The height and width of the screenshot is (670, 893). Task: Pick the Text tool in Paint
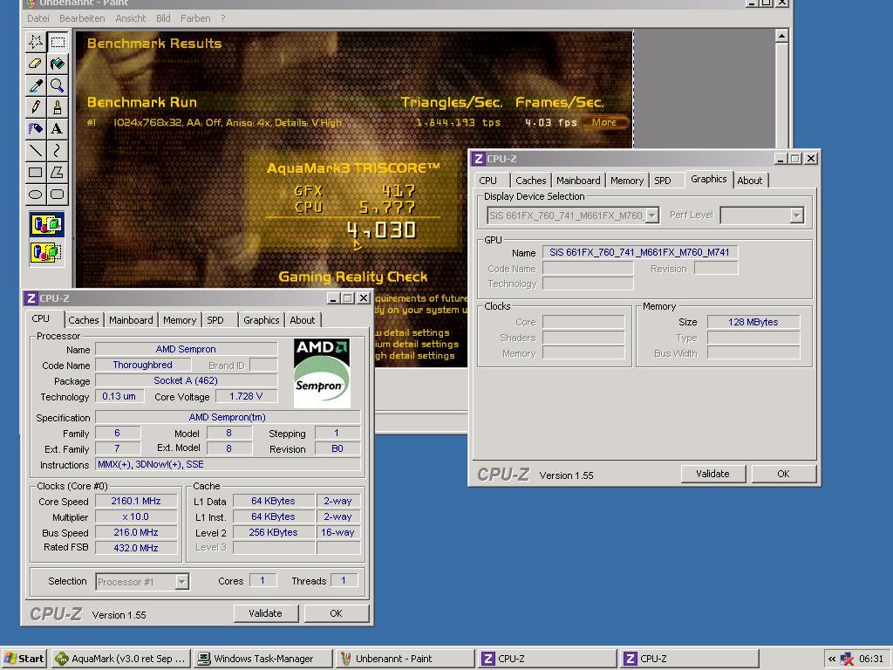57,129
